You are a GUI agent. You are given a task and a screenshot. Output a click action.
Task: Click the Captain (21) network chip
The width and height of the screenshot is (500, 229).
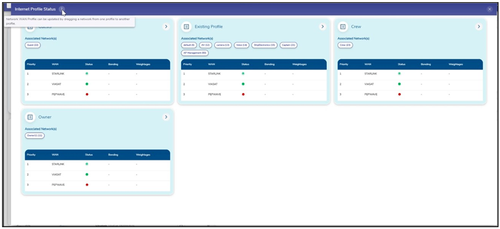pos(288,45)
